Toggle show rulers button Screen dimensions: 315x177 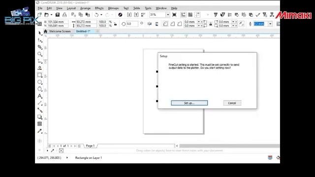(183, 15)
